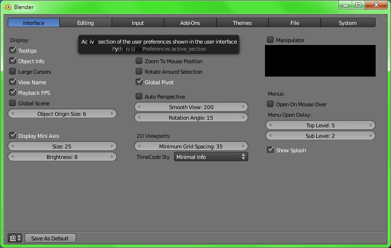Uncheck Object Info display
This screenshot has width=391, height=248.
[12, 61]
